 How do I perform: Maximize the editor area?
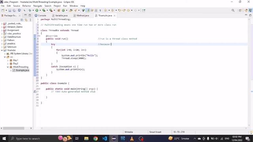250,15
